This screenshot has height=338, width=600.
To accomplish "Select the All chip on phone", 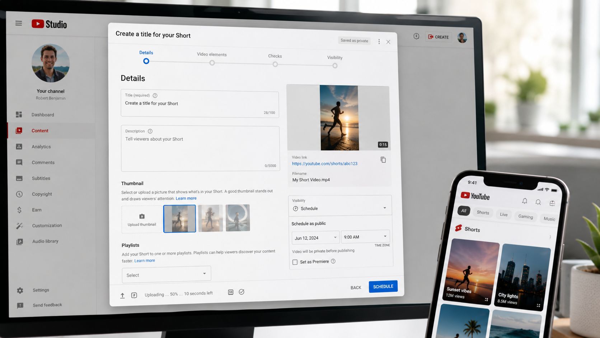I will tap(464, 210).
